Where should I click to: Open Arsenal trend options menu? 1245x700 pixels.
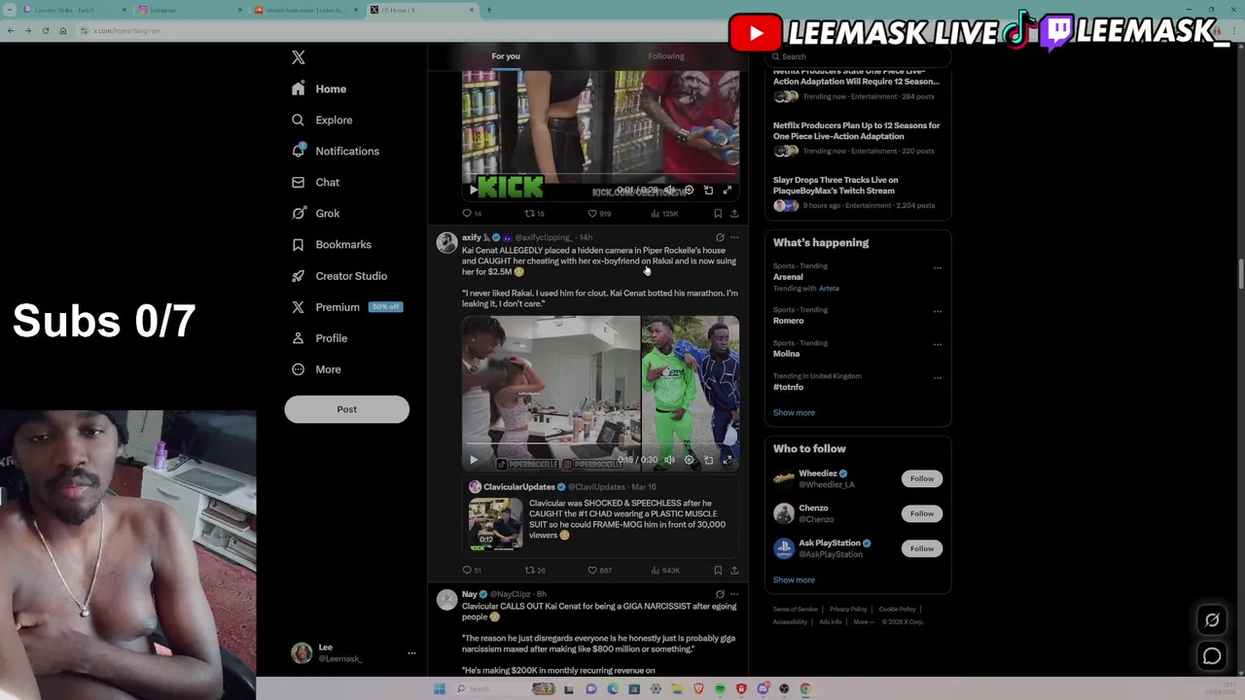(938, 267)
